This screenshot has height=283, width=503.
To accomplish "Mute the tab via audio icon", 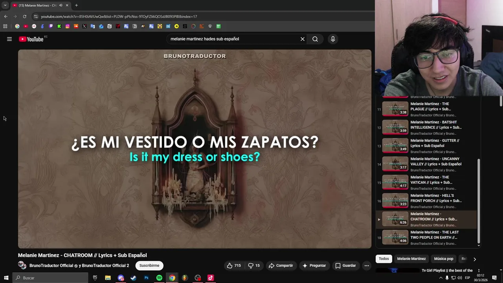I will pos(61,6).
